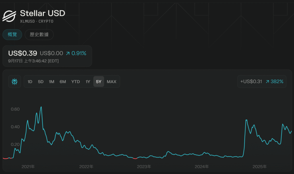Switch to the 概覽 tab
This screenshot has width=294, height=174.
click(x=12, y=35)
